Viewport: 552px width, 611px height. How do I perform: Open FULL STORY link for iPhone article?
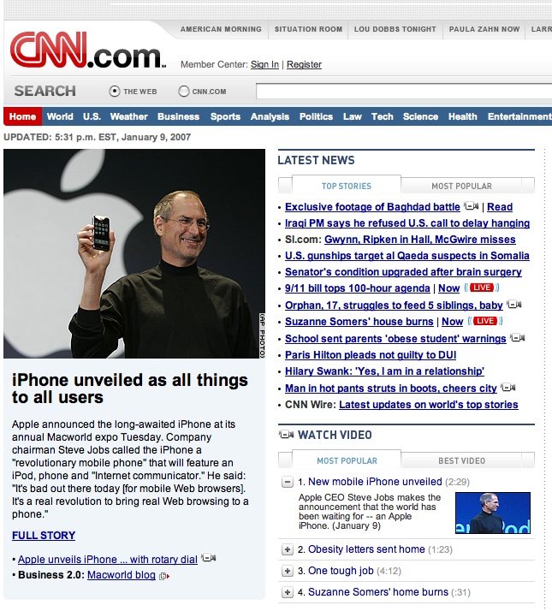44,536
